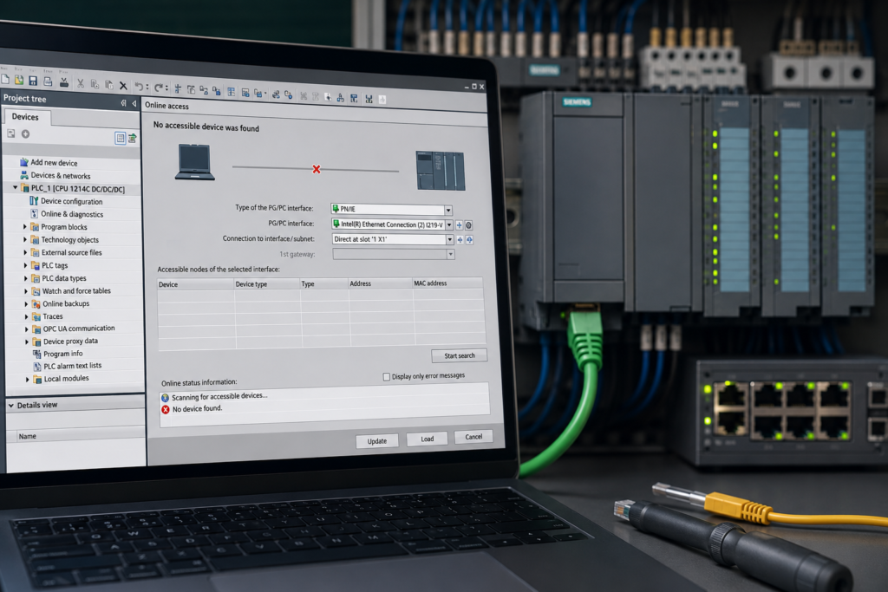
Task: Open the Connection to interface/subnet dropdown
Action: (x=450, y=239)
